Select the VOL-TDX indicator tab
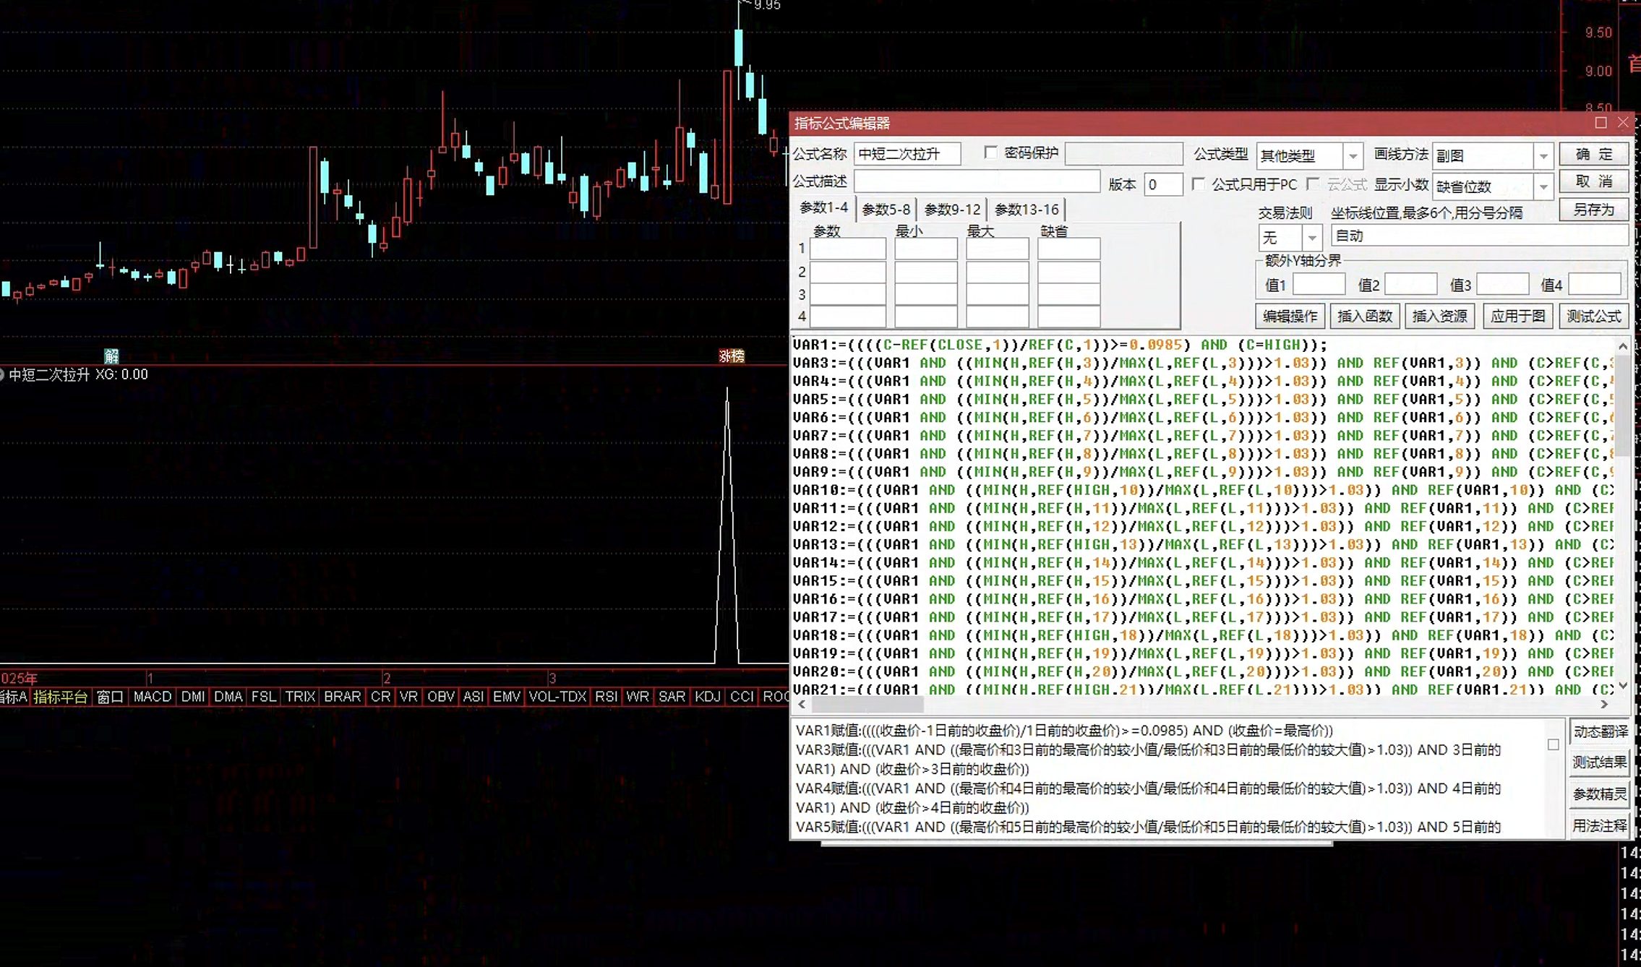 click(x=557, y=697)
